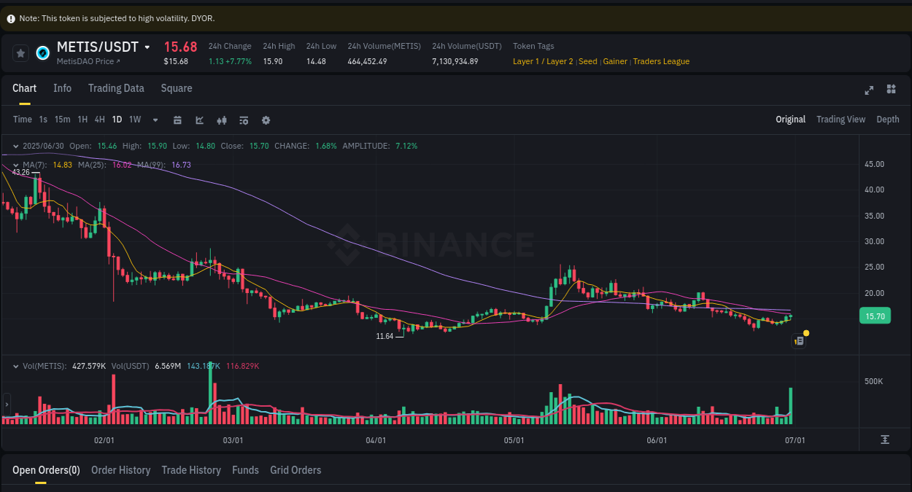912x492 pixels.
Task: Expand chart to fullscreen
Action: 869,90
